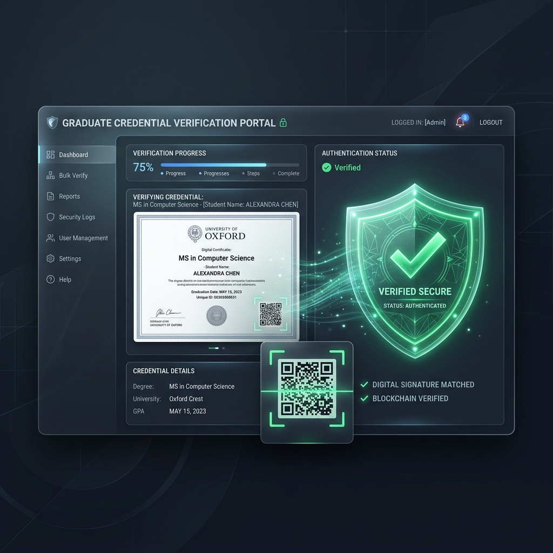Screen dimensions: 553x553
Task: Select User Management in the sidebar
Action: click(x=77, y=238)
